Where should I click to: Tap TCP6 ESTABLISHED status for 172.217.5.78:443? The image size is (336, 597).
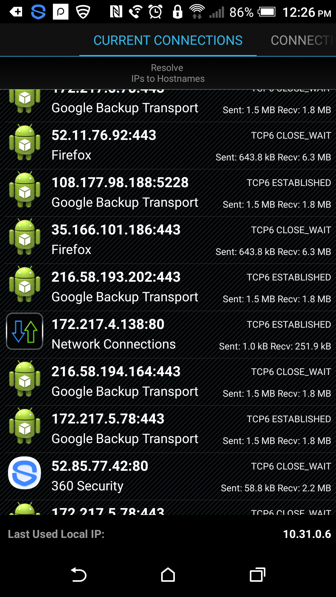[289, 419]
